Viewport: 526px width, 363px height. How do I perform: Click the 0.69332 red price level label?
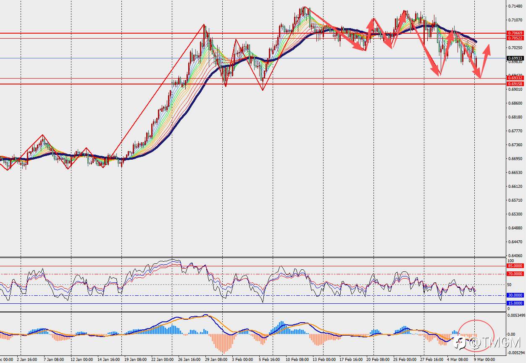[515, 78]
